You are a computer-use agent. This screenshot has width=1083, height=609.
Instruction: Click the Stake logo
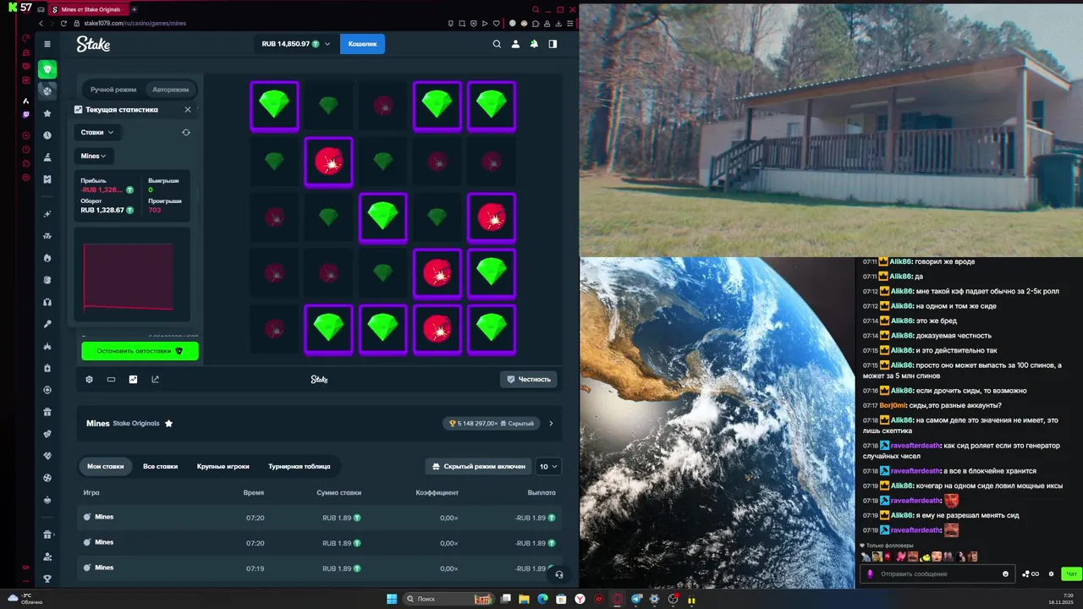pyautogui.click(x=94, y=44)
